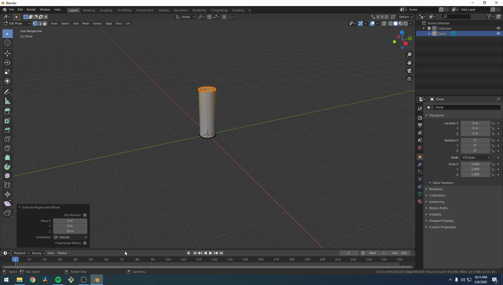Image resolution: width=503 pixels, height=285 pixels.
Task: Select the Rotate tool
Action: (x=7, y=63)
